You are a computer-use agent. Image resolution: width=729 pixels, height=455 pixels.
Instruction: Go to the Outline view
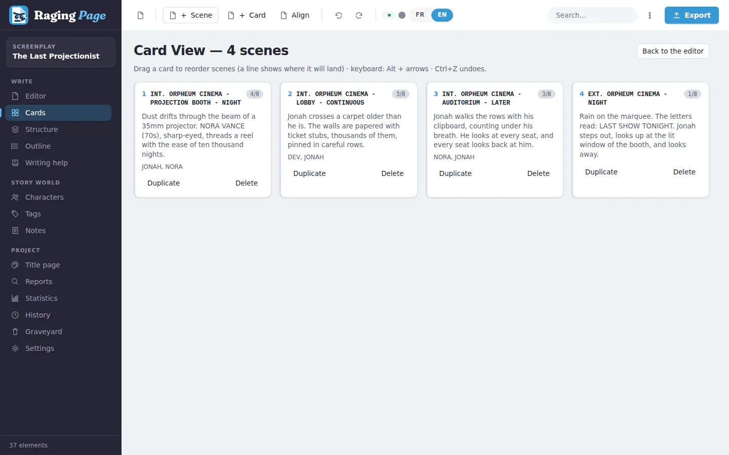tap(58, 146)
